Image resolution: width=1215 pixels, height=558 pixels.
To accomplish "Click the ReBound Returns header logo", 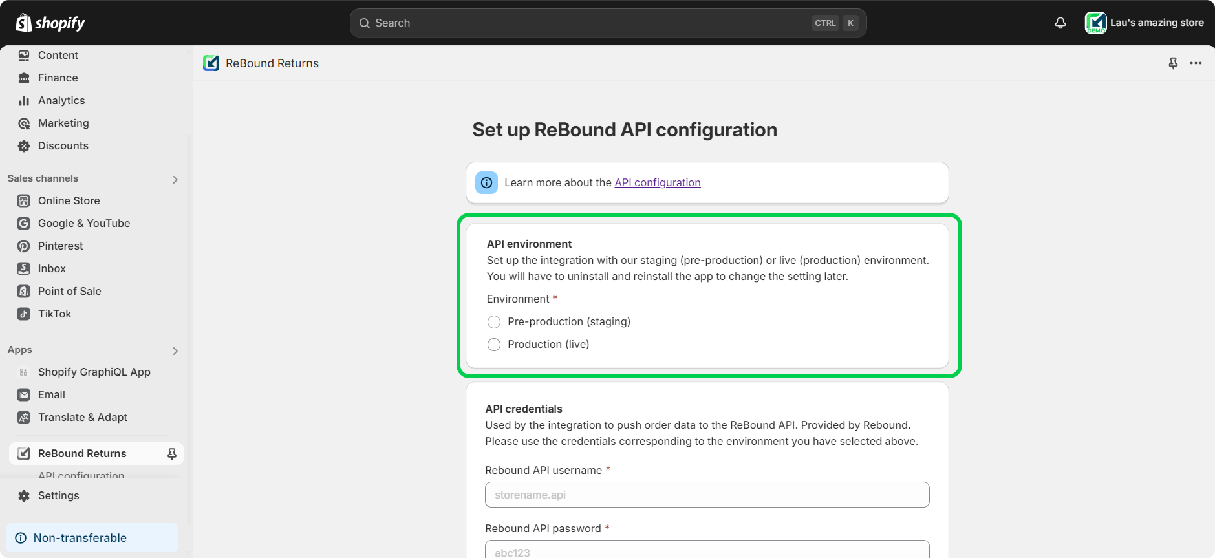I will pos(211,63).
